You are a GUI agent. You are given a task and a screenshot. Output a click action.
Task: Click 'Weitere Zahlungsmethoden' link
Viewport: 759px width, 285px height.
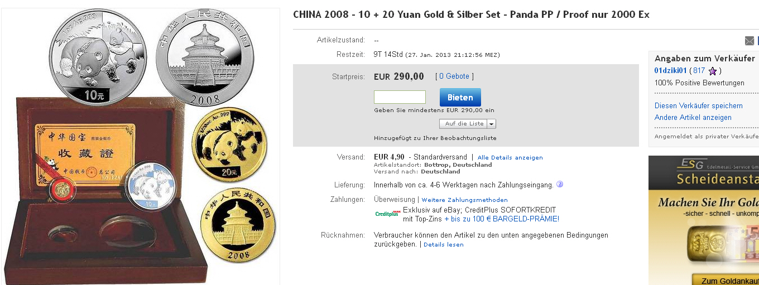[x=464, y=200]
